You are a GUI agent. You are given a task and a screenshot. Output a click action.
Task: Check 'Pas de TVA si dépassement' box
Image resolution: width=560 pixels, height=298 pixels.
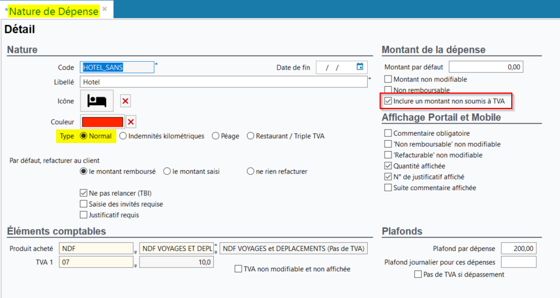(418, 275)
